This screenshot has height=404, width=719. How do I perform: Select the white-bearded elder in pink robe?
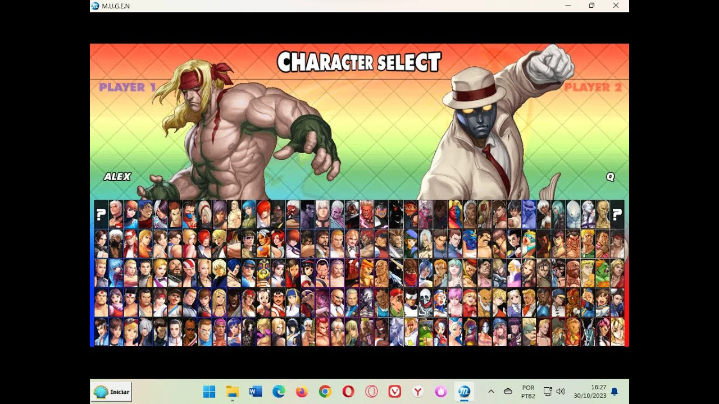click(x=515, y=273)
